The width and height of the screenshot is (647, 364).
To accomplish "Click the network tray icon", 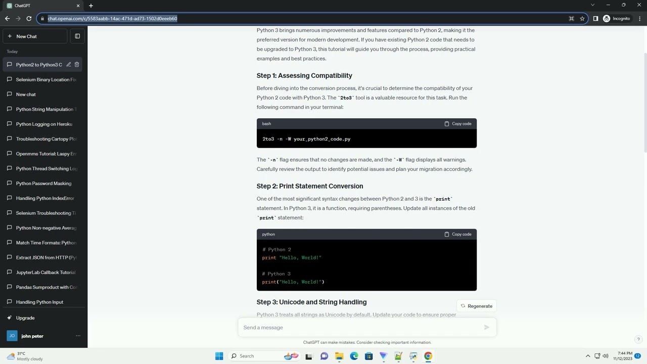I will click(597, 356).
